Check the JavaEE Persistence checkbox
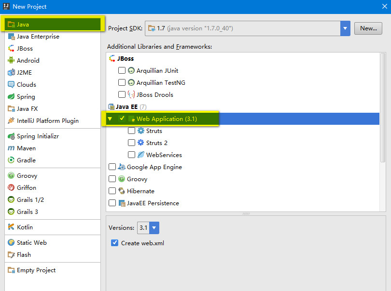The image size is (391, 291). tap(112, 203)
